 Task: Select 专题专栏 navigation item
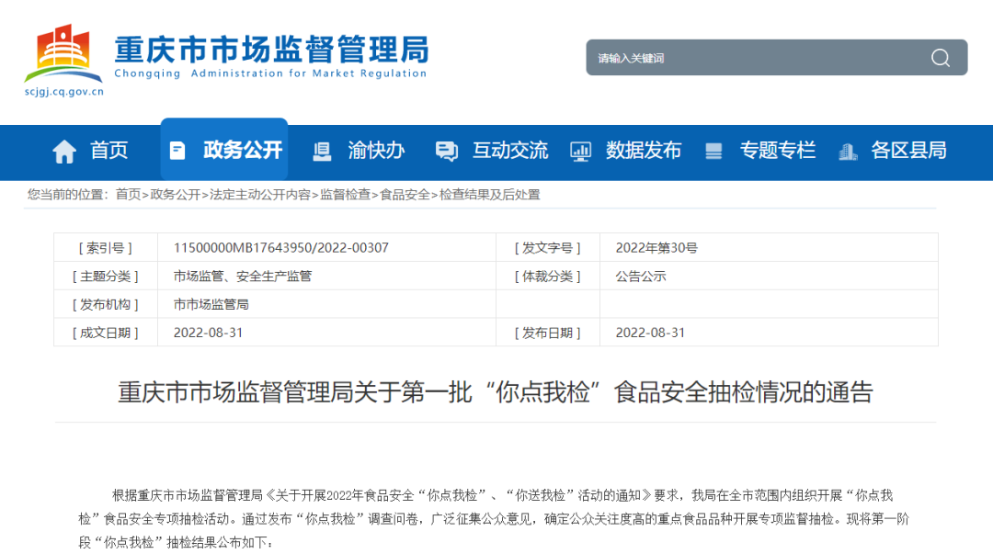tap(778, 151)
